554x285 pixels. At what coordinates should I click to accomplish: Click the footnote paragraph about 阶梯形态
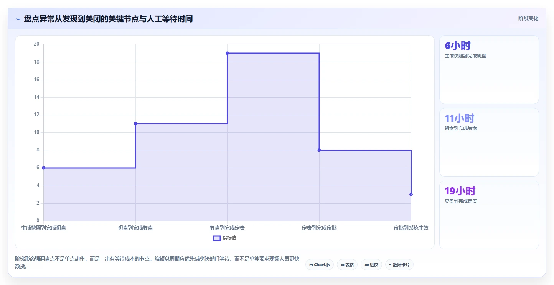[x=157, y=262]
